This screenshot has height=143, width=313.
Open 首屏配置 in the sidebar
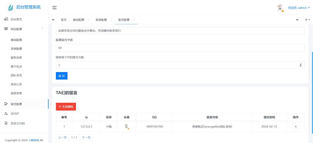(16, 49)
